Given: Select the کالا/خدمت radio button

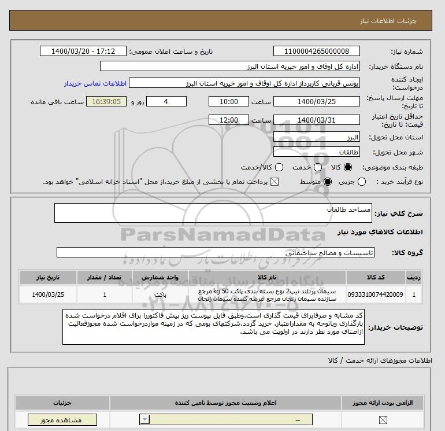Looking at the screenshot, I should tap(279, 167).
